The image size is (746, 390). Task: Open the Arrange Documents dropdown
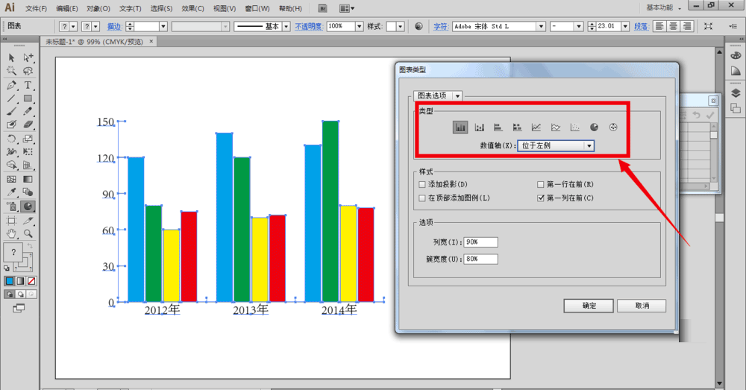tap(347, 8)
